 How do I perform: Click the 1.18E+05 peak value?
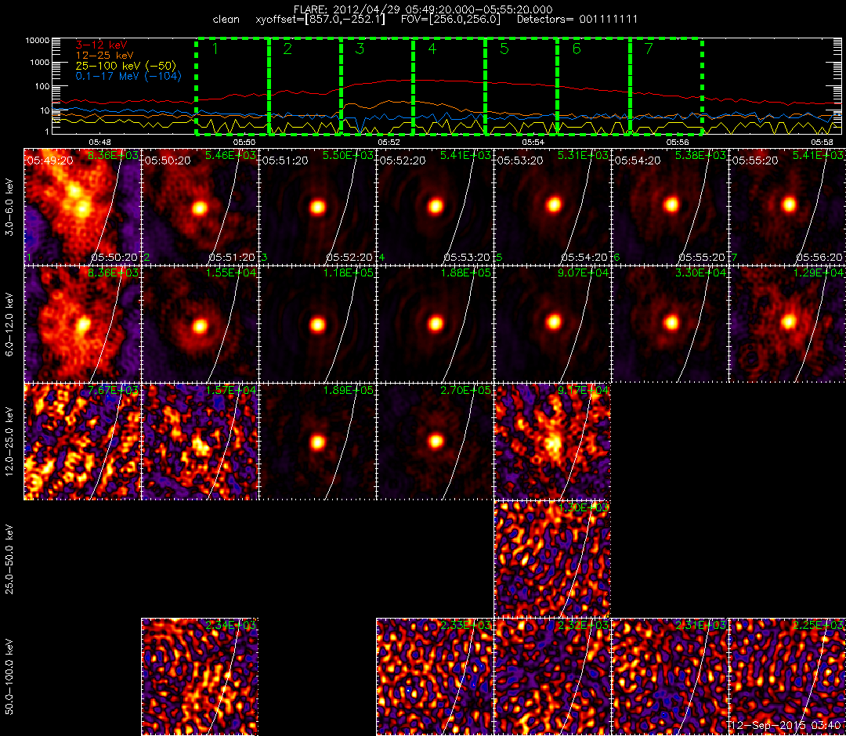348,272
